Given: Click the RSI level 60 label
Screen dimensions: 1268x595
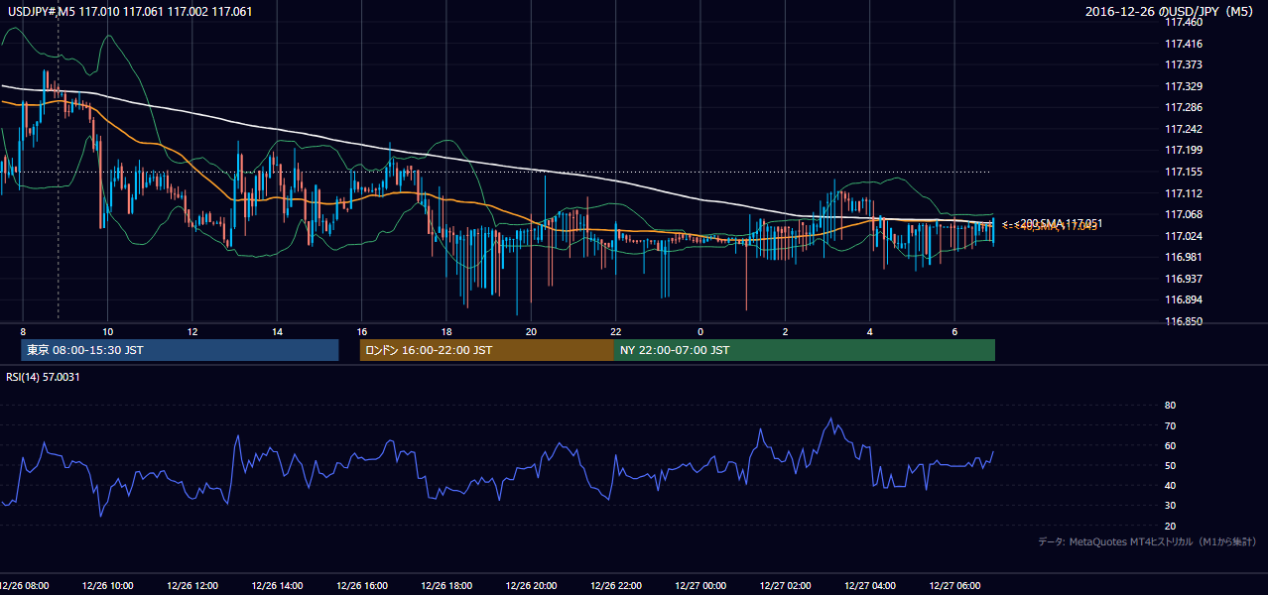Looking at the screenshot, I should (1170, 445).
